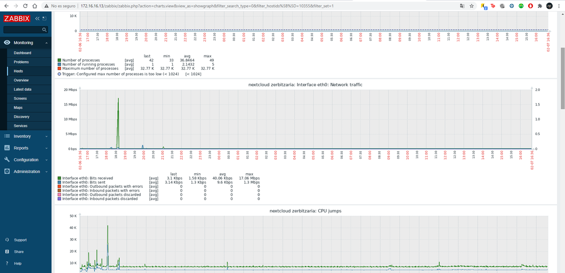The image size is (565, 273).
Task: Open the Dashboard menu item
Action: click(x=23, y=53)
